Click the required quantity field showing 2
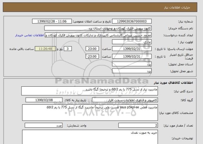This screenshot has width=203, height=144. 138,125
